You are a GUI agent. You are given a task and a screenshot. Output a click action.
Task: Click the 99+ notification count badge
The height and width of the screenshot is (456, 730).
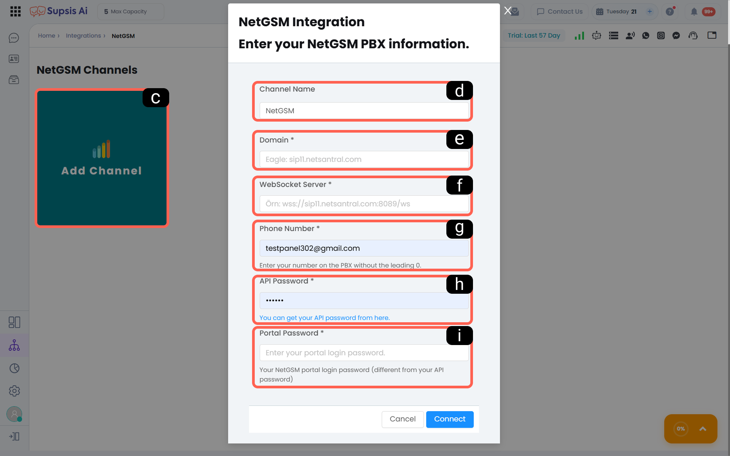click(x=708, y=12)
